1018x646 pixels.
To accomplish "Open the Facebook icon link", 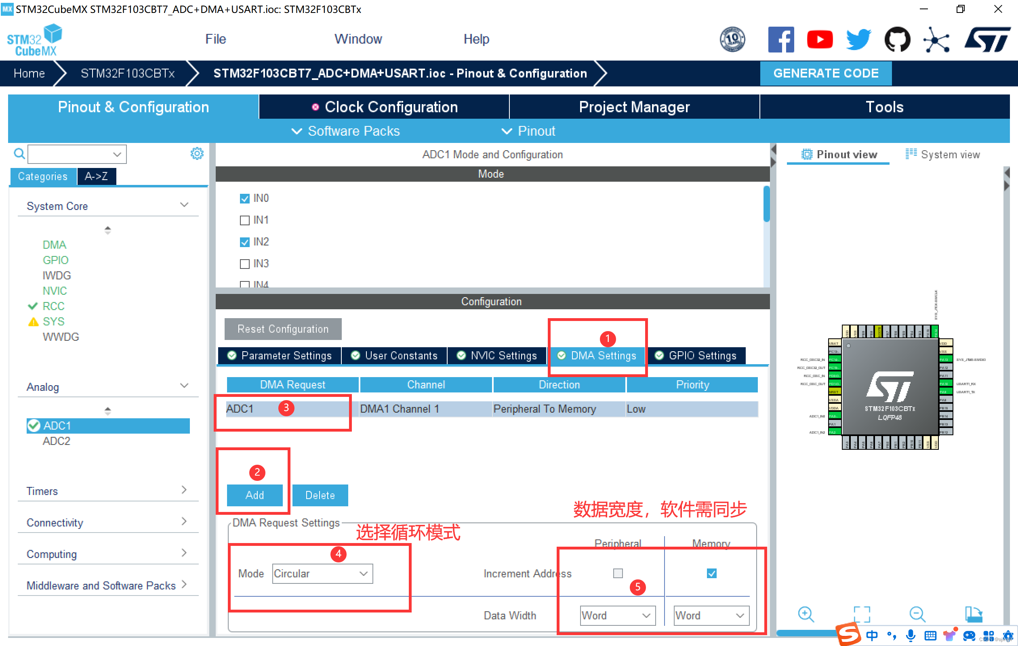I will click(x=780, y=39).
